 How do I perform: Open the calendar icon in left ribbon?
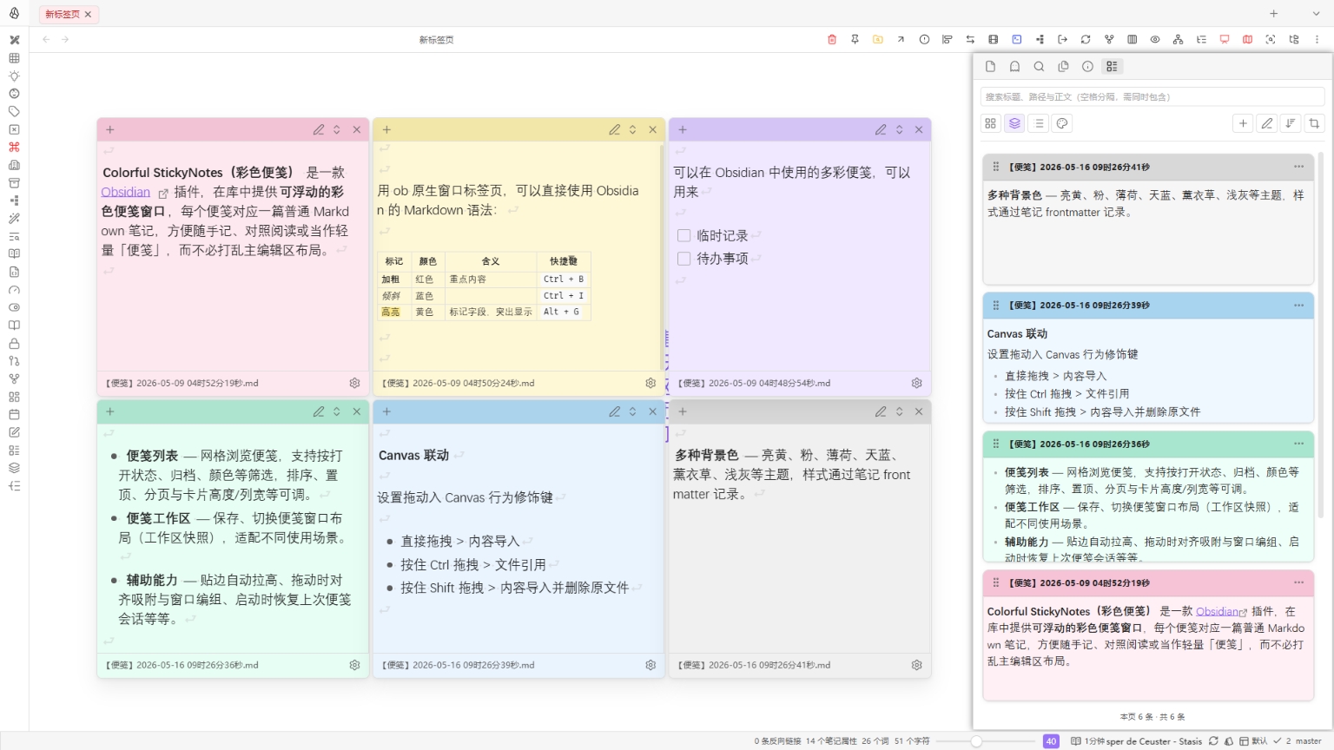14,414
